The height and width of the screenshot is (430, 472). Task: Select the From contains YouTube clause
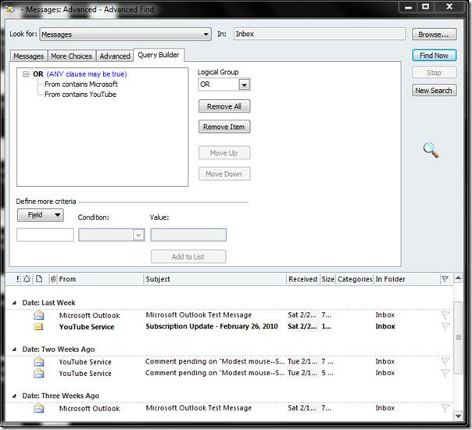pos(80,95)
